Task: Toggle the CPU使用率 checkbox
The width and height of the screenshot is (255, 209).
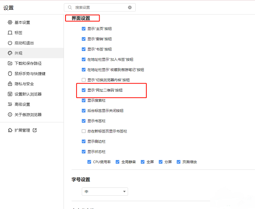Action: [89, 162]
